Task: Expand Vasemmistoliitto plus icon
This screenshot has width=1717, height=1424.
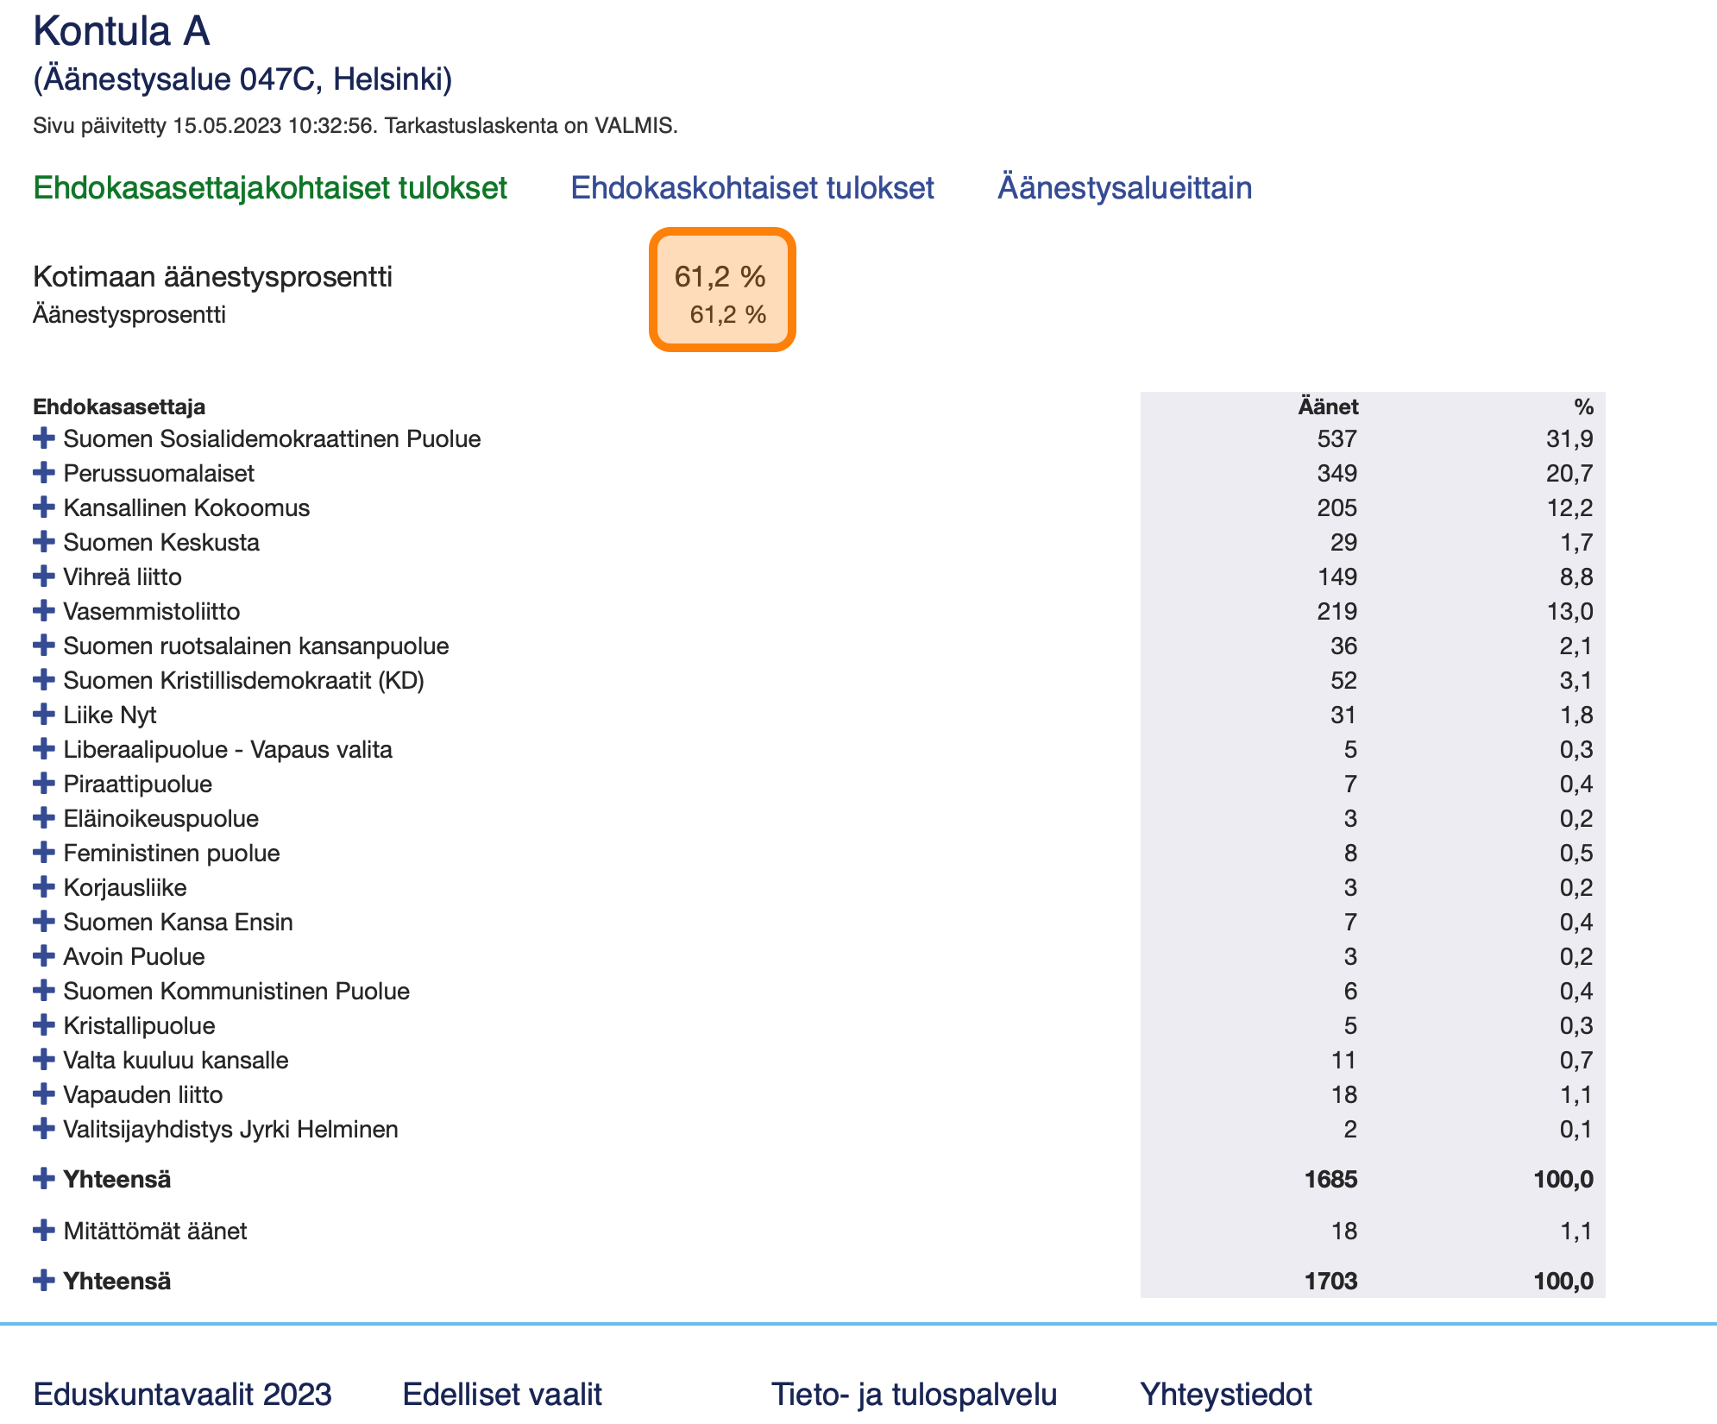Action: pos(43,611)
